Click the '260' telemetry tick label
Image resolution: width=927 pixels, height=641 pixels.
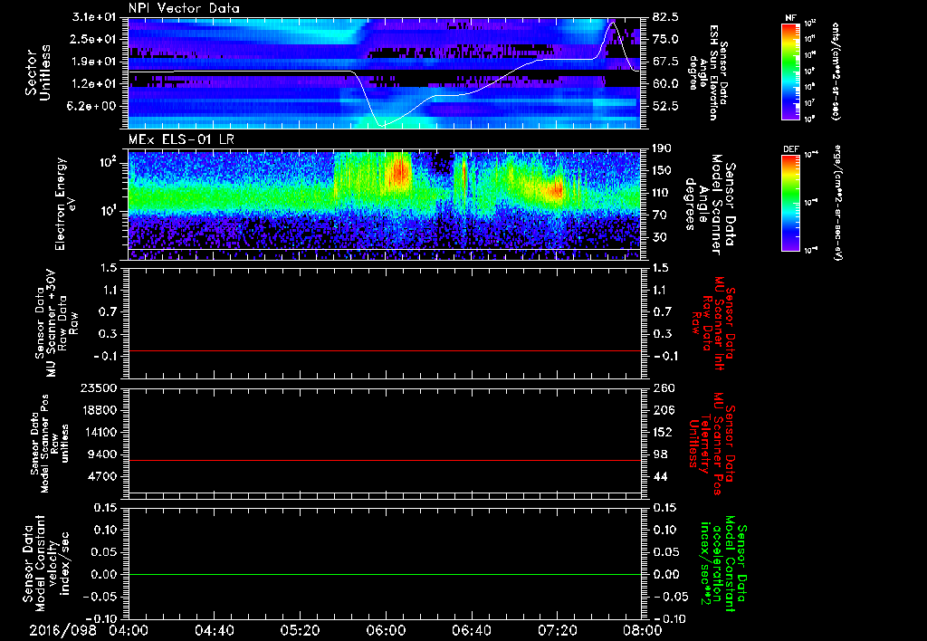[x=663, y=388]
